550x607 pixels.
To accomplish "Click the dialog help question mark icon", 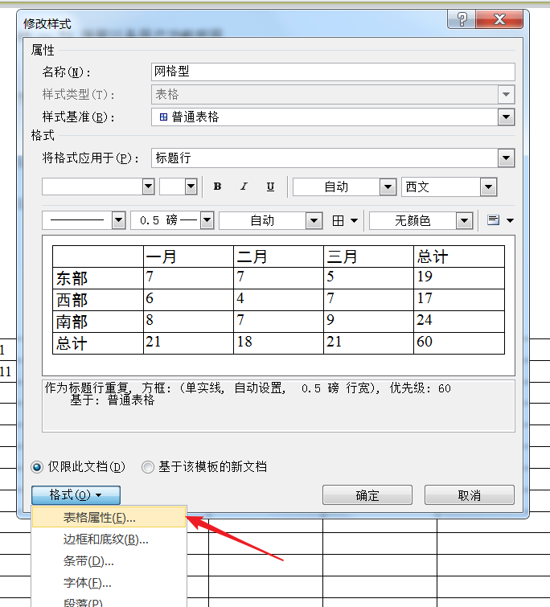I will pyautogui.click(x=462, y=18).
